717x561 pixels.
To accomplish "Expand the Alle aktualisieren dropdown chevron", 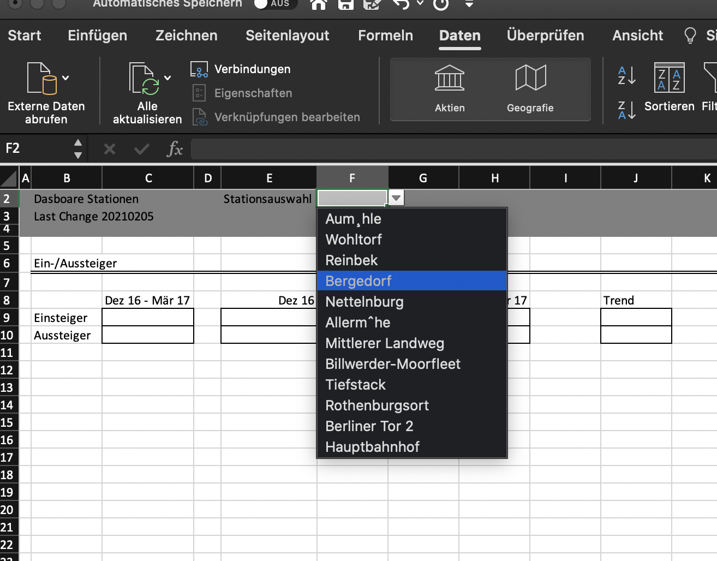I will click(x=168, y=78).
